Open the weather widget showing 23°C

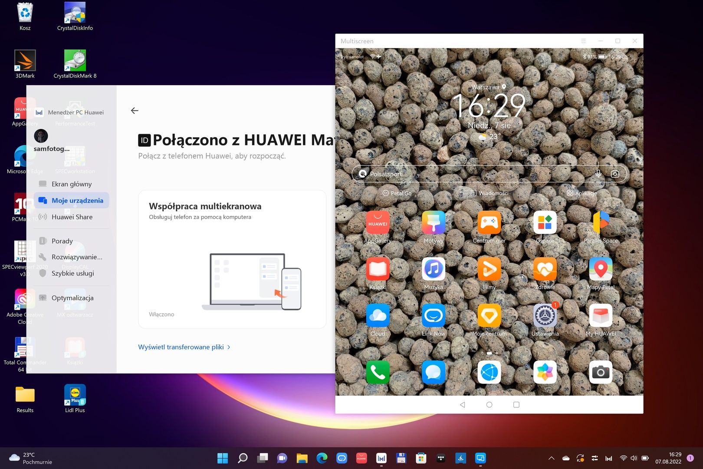point(30,458)
